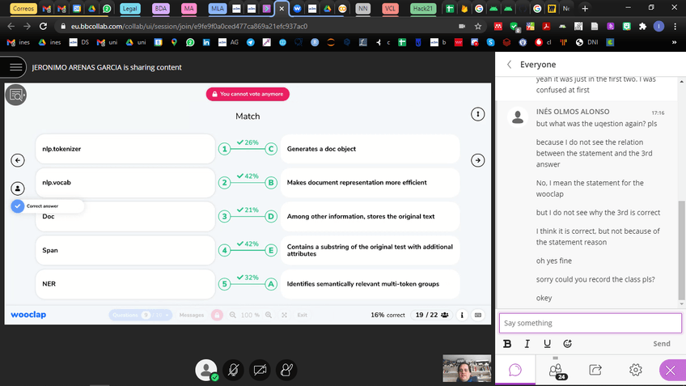Open the Attendees panel tab

(x=556, y=371)
